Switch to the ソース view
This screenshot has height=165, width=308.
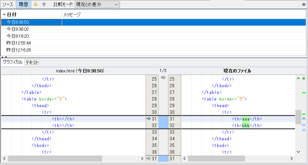8,4
